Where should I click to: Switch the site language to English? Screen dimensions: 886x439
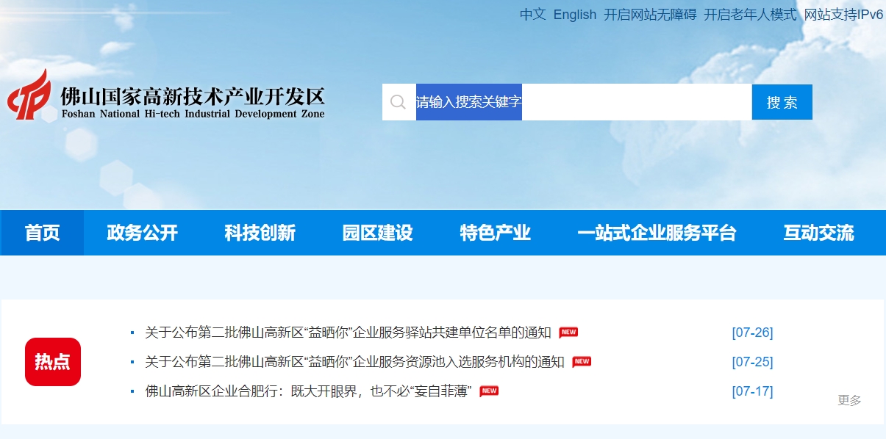[x=576, y=15]
